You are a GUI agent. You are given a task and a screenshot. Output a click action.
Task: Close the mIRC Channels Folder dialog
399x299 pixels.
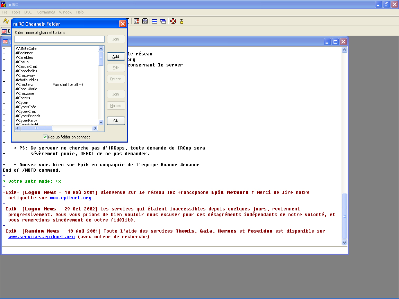[x=123, y=24]
